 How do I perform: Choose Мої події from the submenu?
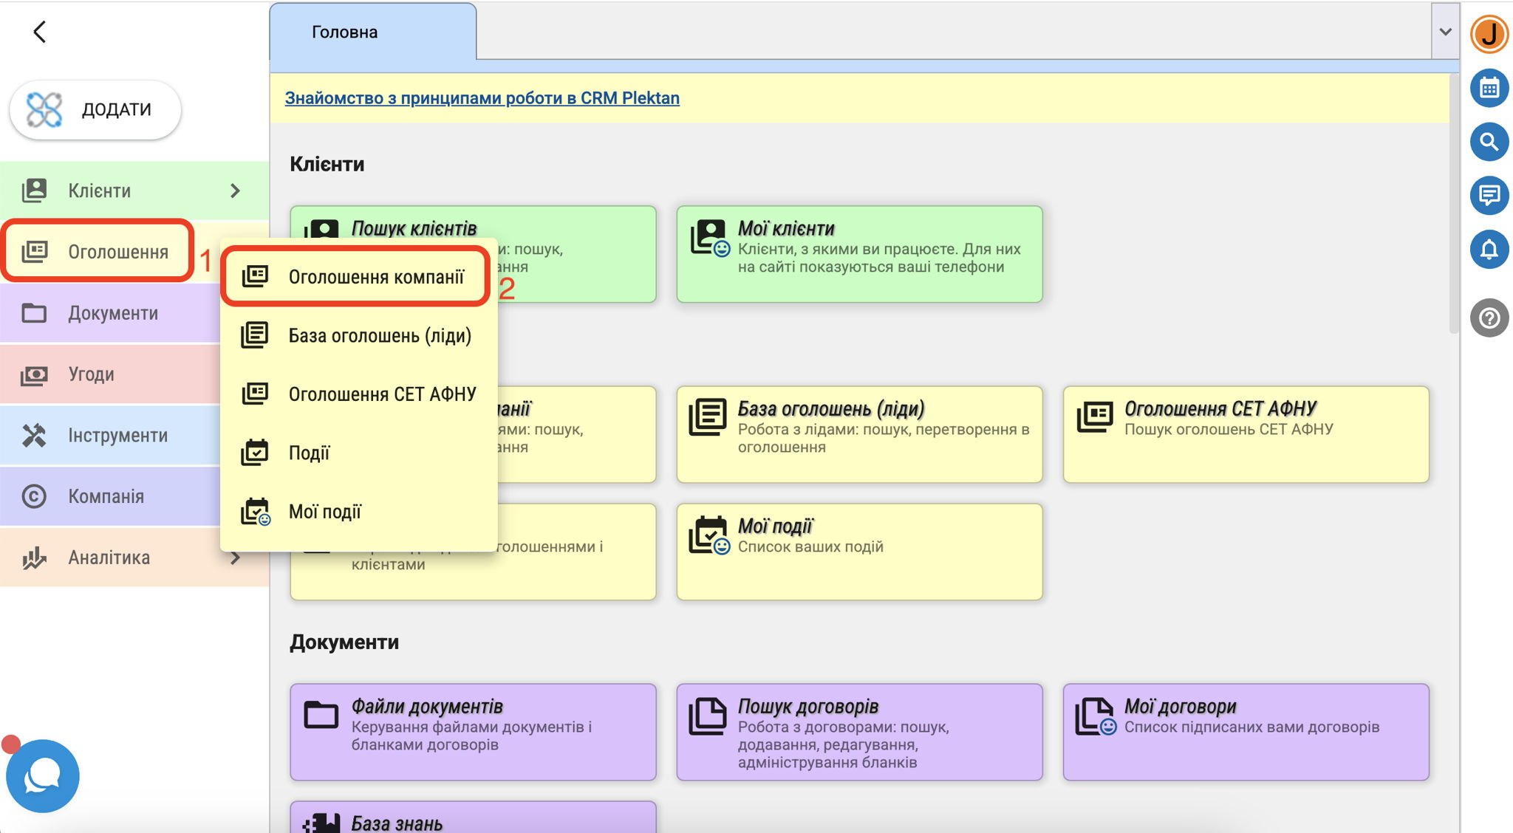pos(324,512)
